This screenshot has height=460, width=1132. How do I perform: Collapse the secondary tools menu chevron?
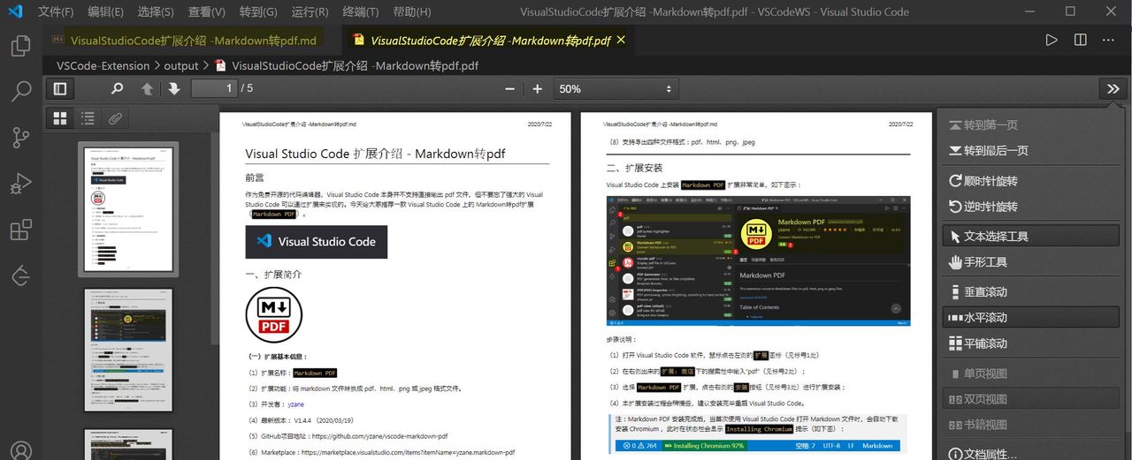pyautogui.click(x=1113, y=88)
